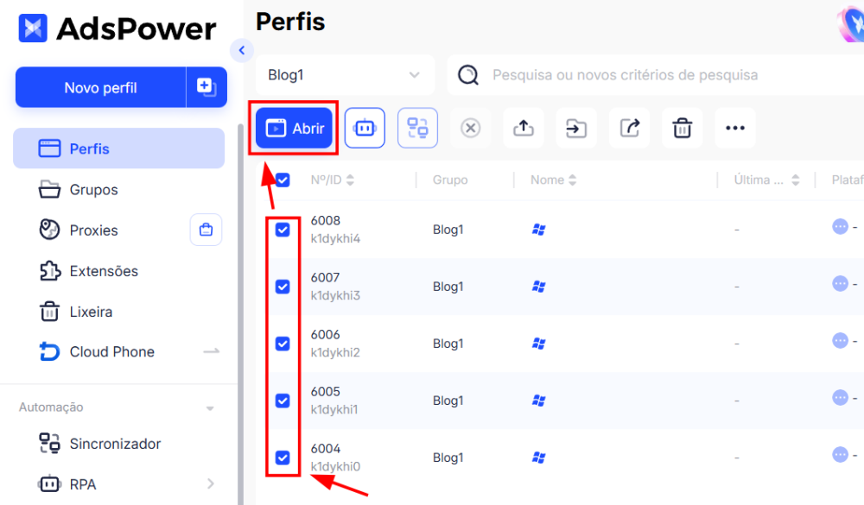
Task: Click the Windows icon in row 6008
Action: pyautogui.click(x=539, y=230)
